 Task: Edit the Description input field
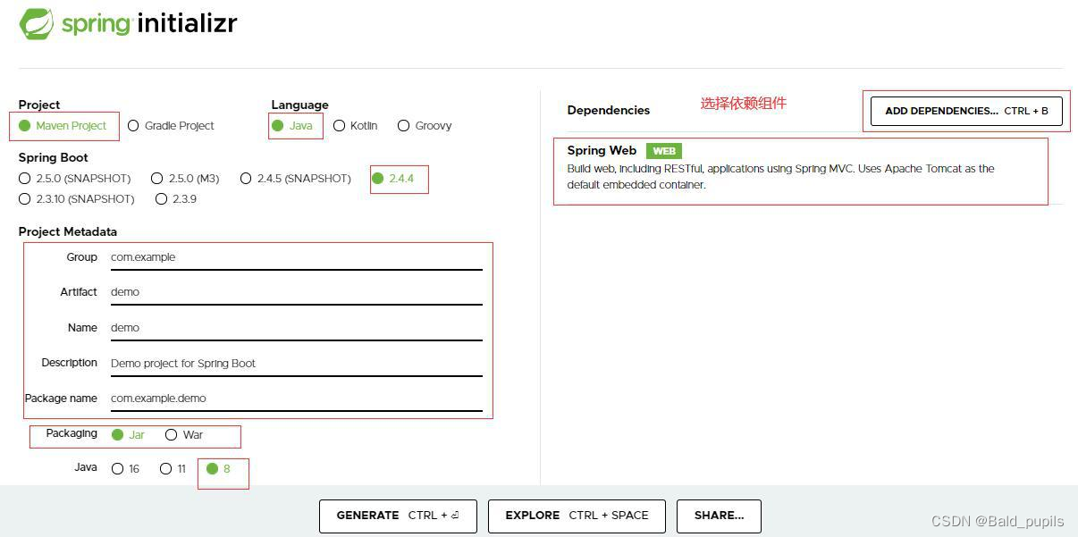296,364
